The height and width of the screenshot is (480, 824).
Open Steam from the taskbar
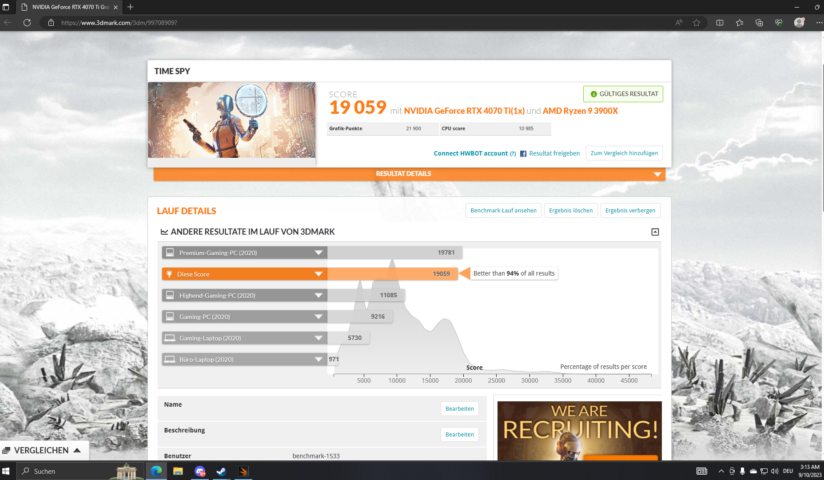(x=221, y=471)
